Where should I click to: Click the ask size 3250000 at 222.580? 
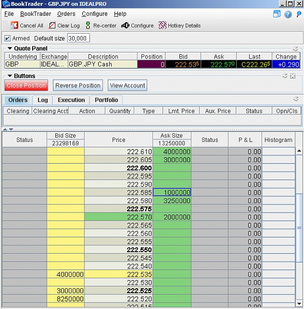172,201
